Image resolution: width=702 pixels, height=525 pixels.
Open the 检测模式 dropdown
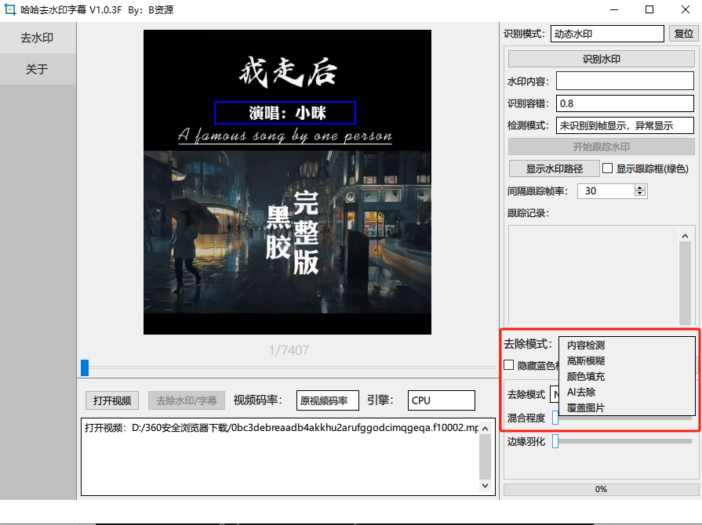pyautogui.click(x=625, y=125)
